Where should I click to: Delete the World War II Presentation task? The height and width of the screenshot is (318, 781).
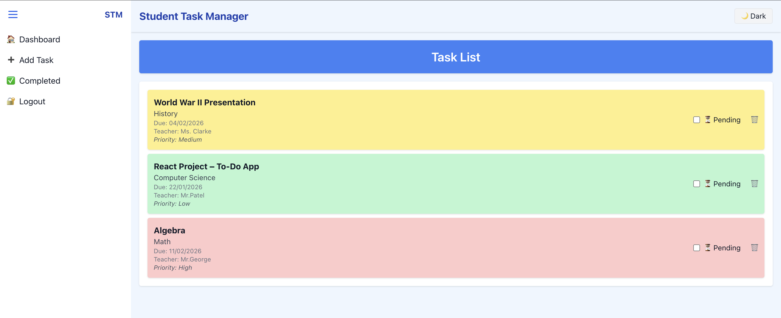pos(754,120)
